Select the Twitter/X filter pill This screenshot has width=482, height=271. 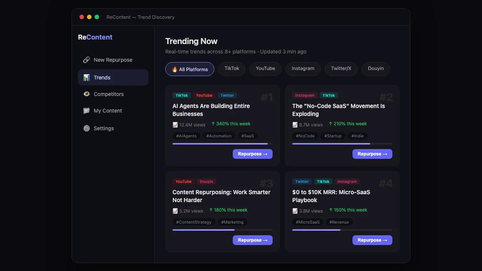click(341, 69)
